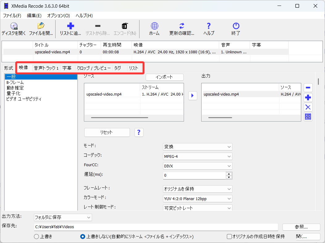Click upscaled-video.mp4 in the ソース list

(104, 94)
